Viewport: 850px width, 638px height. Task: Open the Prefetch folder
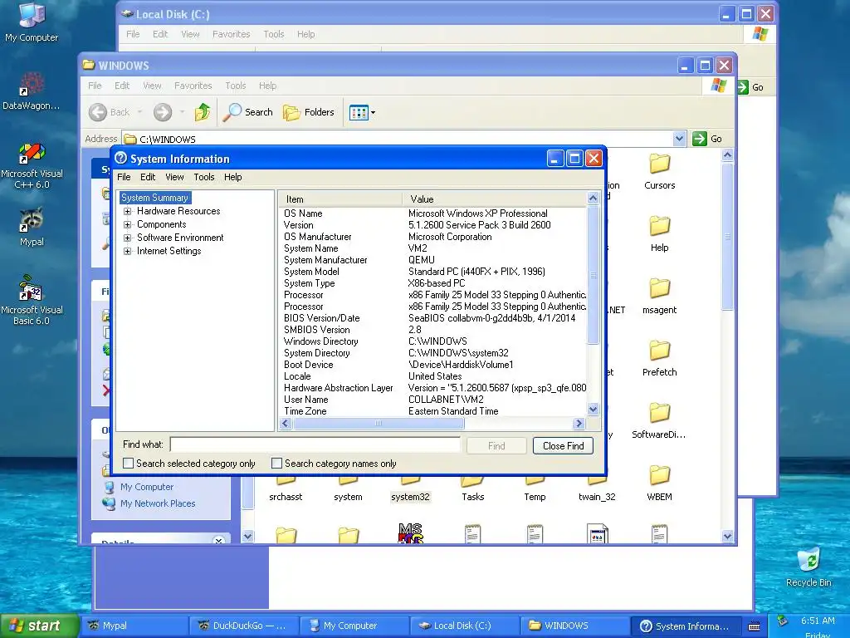click(x=659, y=359)
